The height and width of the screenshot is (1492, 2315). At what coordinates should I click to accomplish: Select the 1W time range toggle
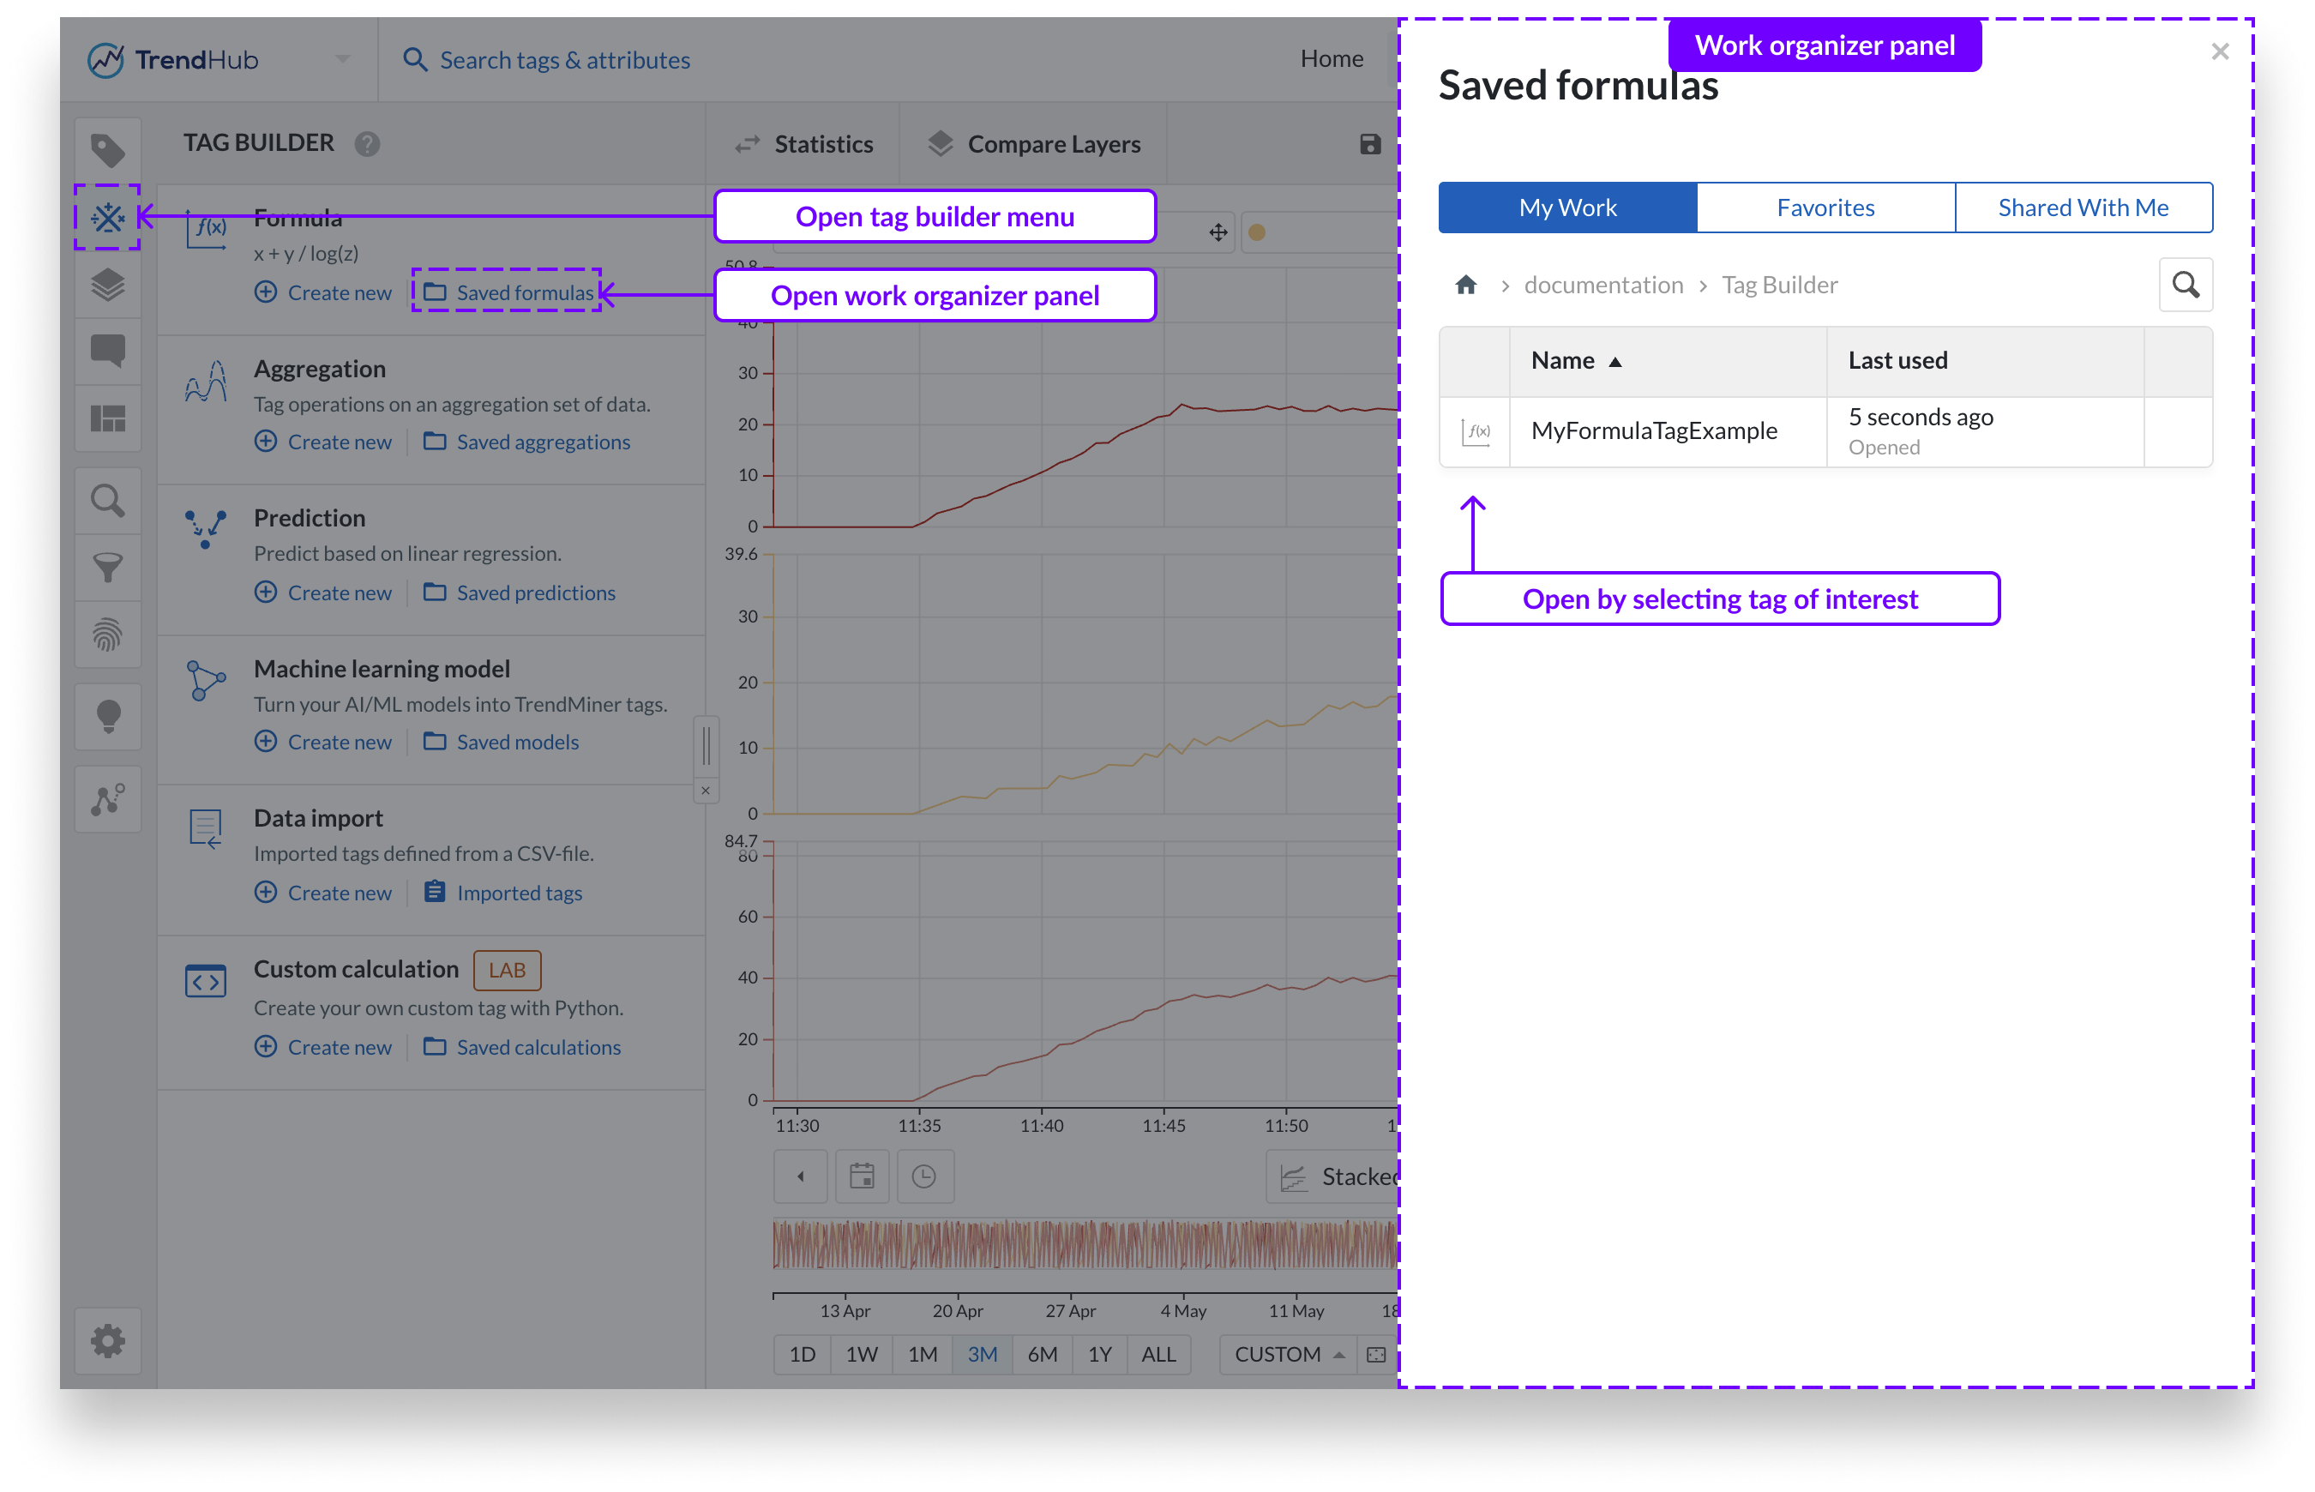click(x=861, y=1355)
